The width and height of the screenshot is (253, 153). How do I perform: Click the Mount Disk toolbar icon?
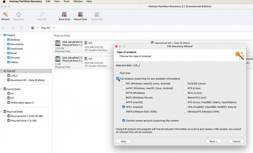(80, 16)
